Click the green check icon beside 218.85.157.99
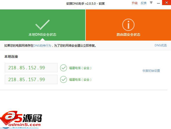Viewport: 171px width, 129px height. (63, 80)
